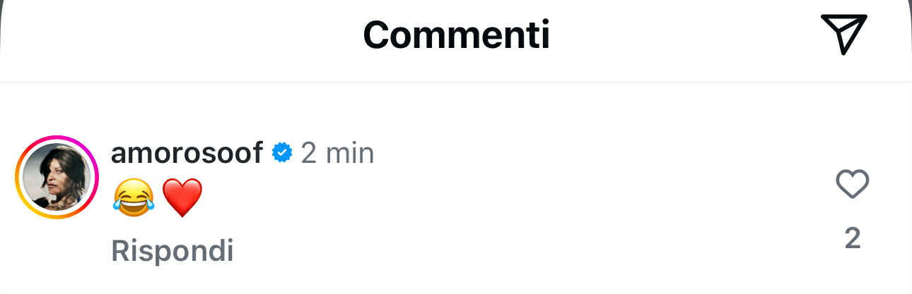Tap the red heart emoji in comment
Viewport: 912px width, 294px height.
182,197
